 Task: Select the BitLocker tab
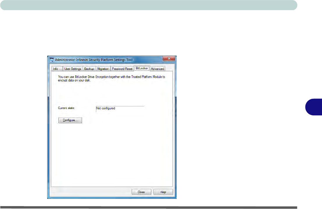142,68
